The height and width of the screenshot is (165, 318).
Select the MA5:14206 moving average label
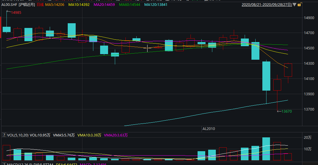[55, 5]
